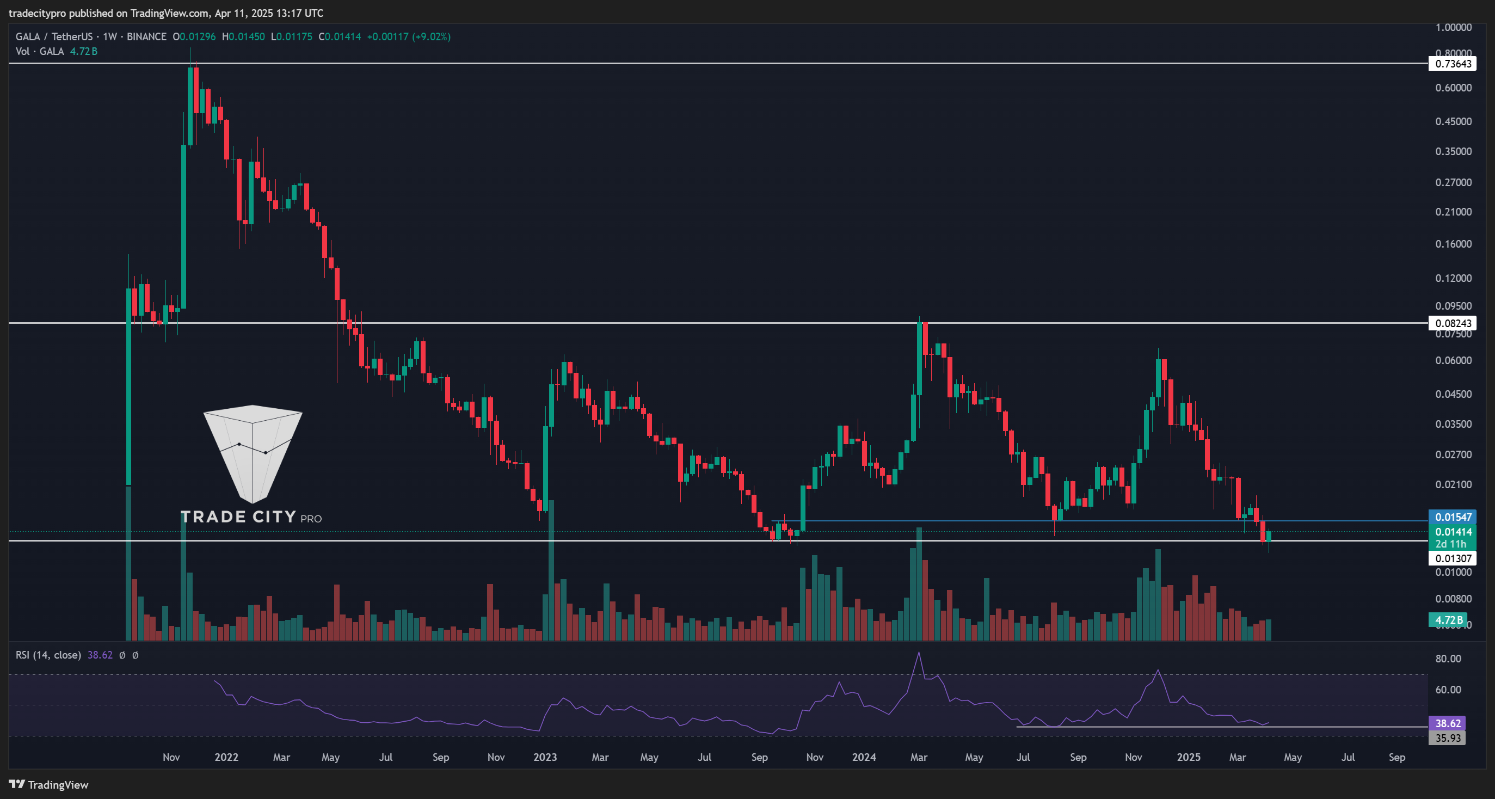1495x799 pixels.
Task: Click the 0.21000 price axis tick
Action: coord(1453,212)
